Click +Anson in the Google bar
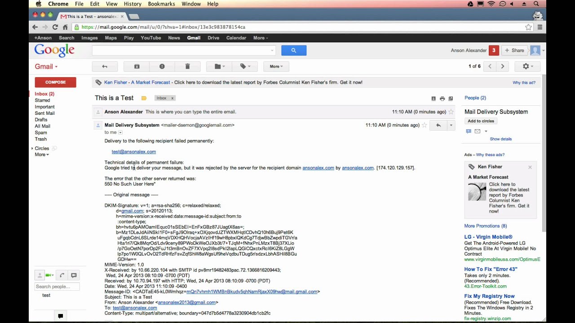Image resolution: width=575 pixels, height=323 pixels. click(x=43, y=38)
